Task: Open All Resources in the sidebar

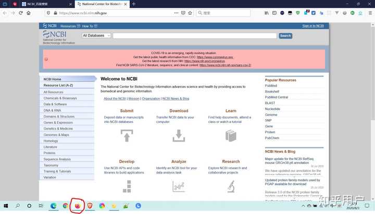Action: point(53,92)
